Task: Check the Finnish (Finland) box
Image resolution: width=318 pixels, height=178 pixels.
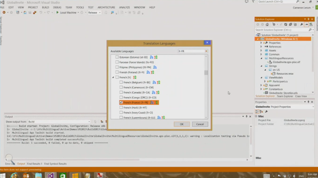Action: [117, 72]
